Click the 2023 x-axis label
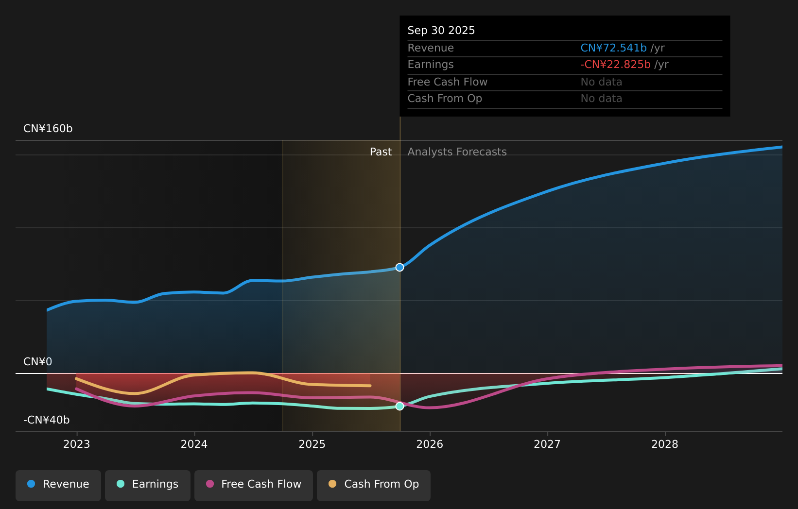Screen dimensions: 798x509 (x=77, y=444)
